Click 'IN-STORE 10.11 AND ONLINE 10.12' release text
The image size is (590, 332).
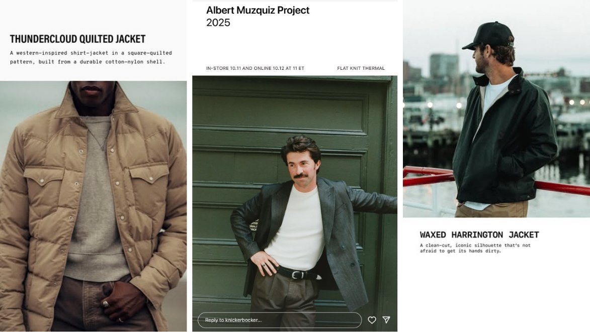pos(255,68)
